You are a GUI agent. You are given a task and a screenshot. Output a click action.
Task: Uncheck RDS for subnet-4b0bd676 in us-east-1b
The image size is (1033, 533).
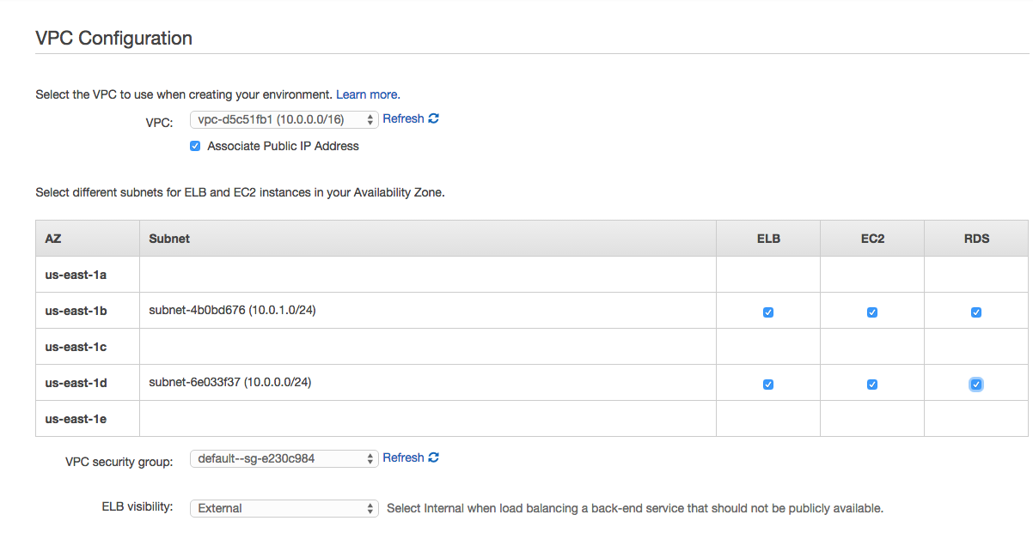[x=976, y=312]
